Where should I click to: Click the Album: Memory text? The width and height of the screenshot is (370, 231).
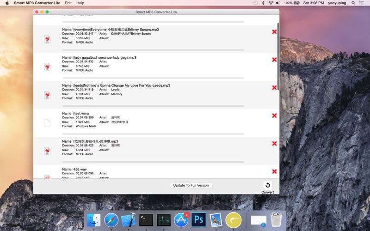click(x=111, y=94)
